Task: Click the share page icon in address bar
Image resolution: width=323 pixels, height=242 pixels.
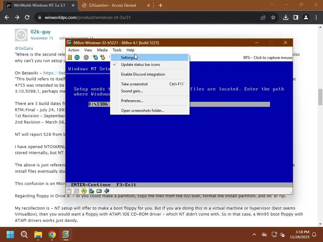Action: point(263,18)
